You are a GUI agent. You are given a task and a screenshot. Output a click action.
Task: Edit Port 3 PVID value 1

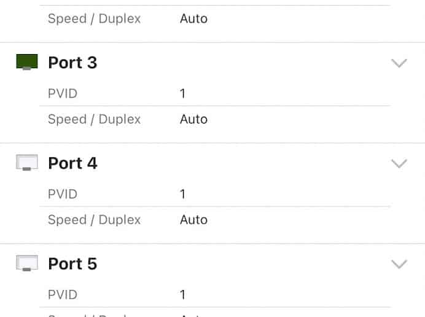(182, 93)
